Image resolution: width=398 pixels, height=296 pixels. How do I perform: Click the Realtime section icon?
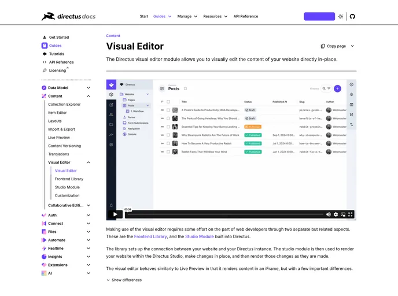point(44,249)
